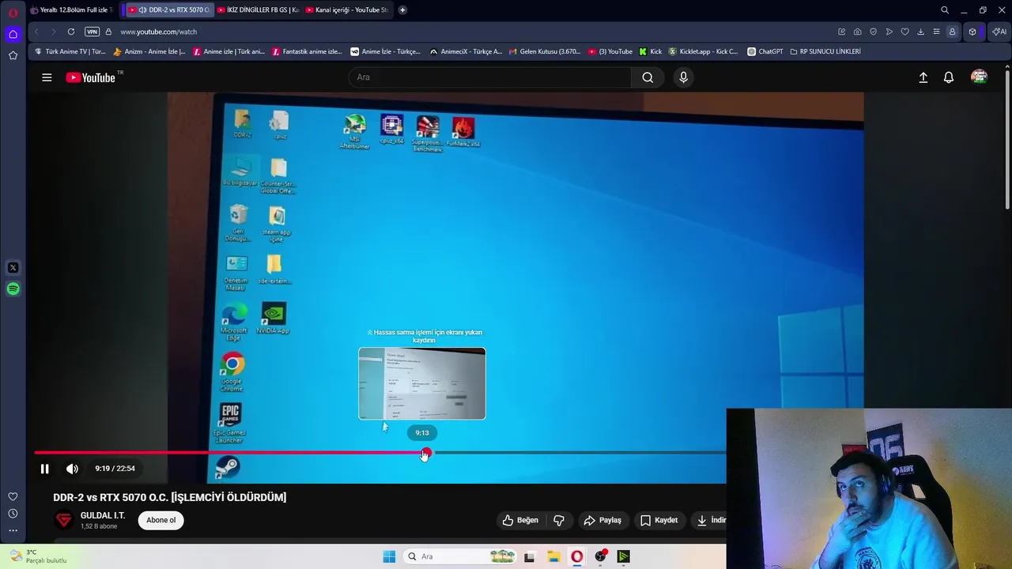Click the 9:13 seek preview thumbnail
1012x569 pixels.
(x=422, y=383)
